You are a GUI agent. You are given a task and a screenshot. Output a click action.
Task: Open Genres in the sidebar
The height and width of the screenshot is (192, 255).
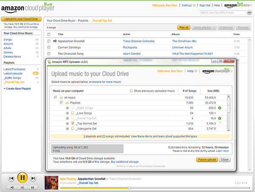tap(8, 52)
